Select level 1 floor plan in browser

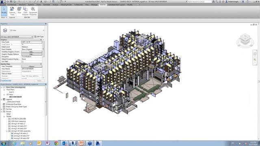[11, 92]
